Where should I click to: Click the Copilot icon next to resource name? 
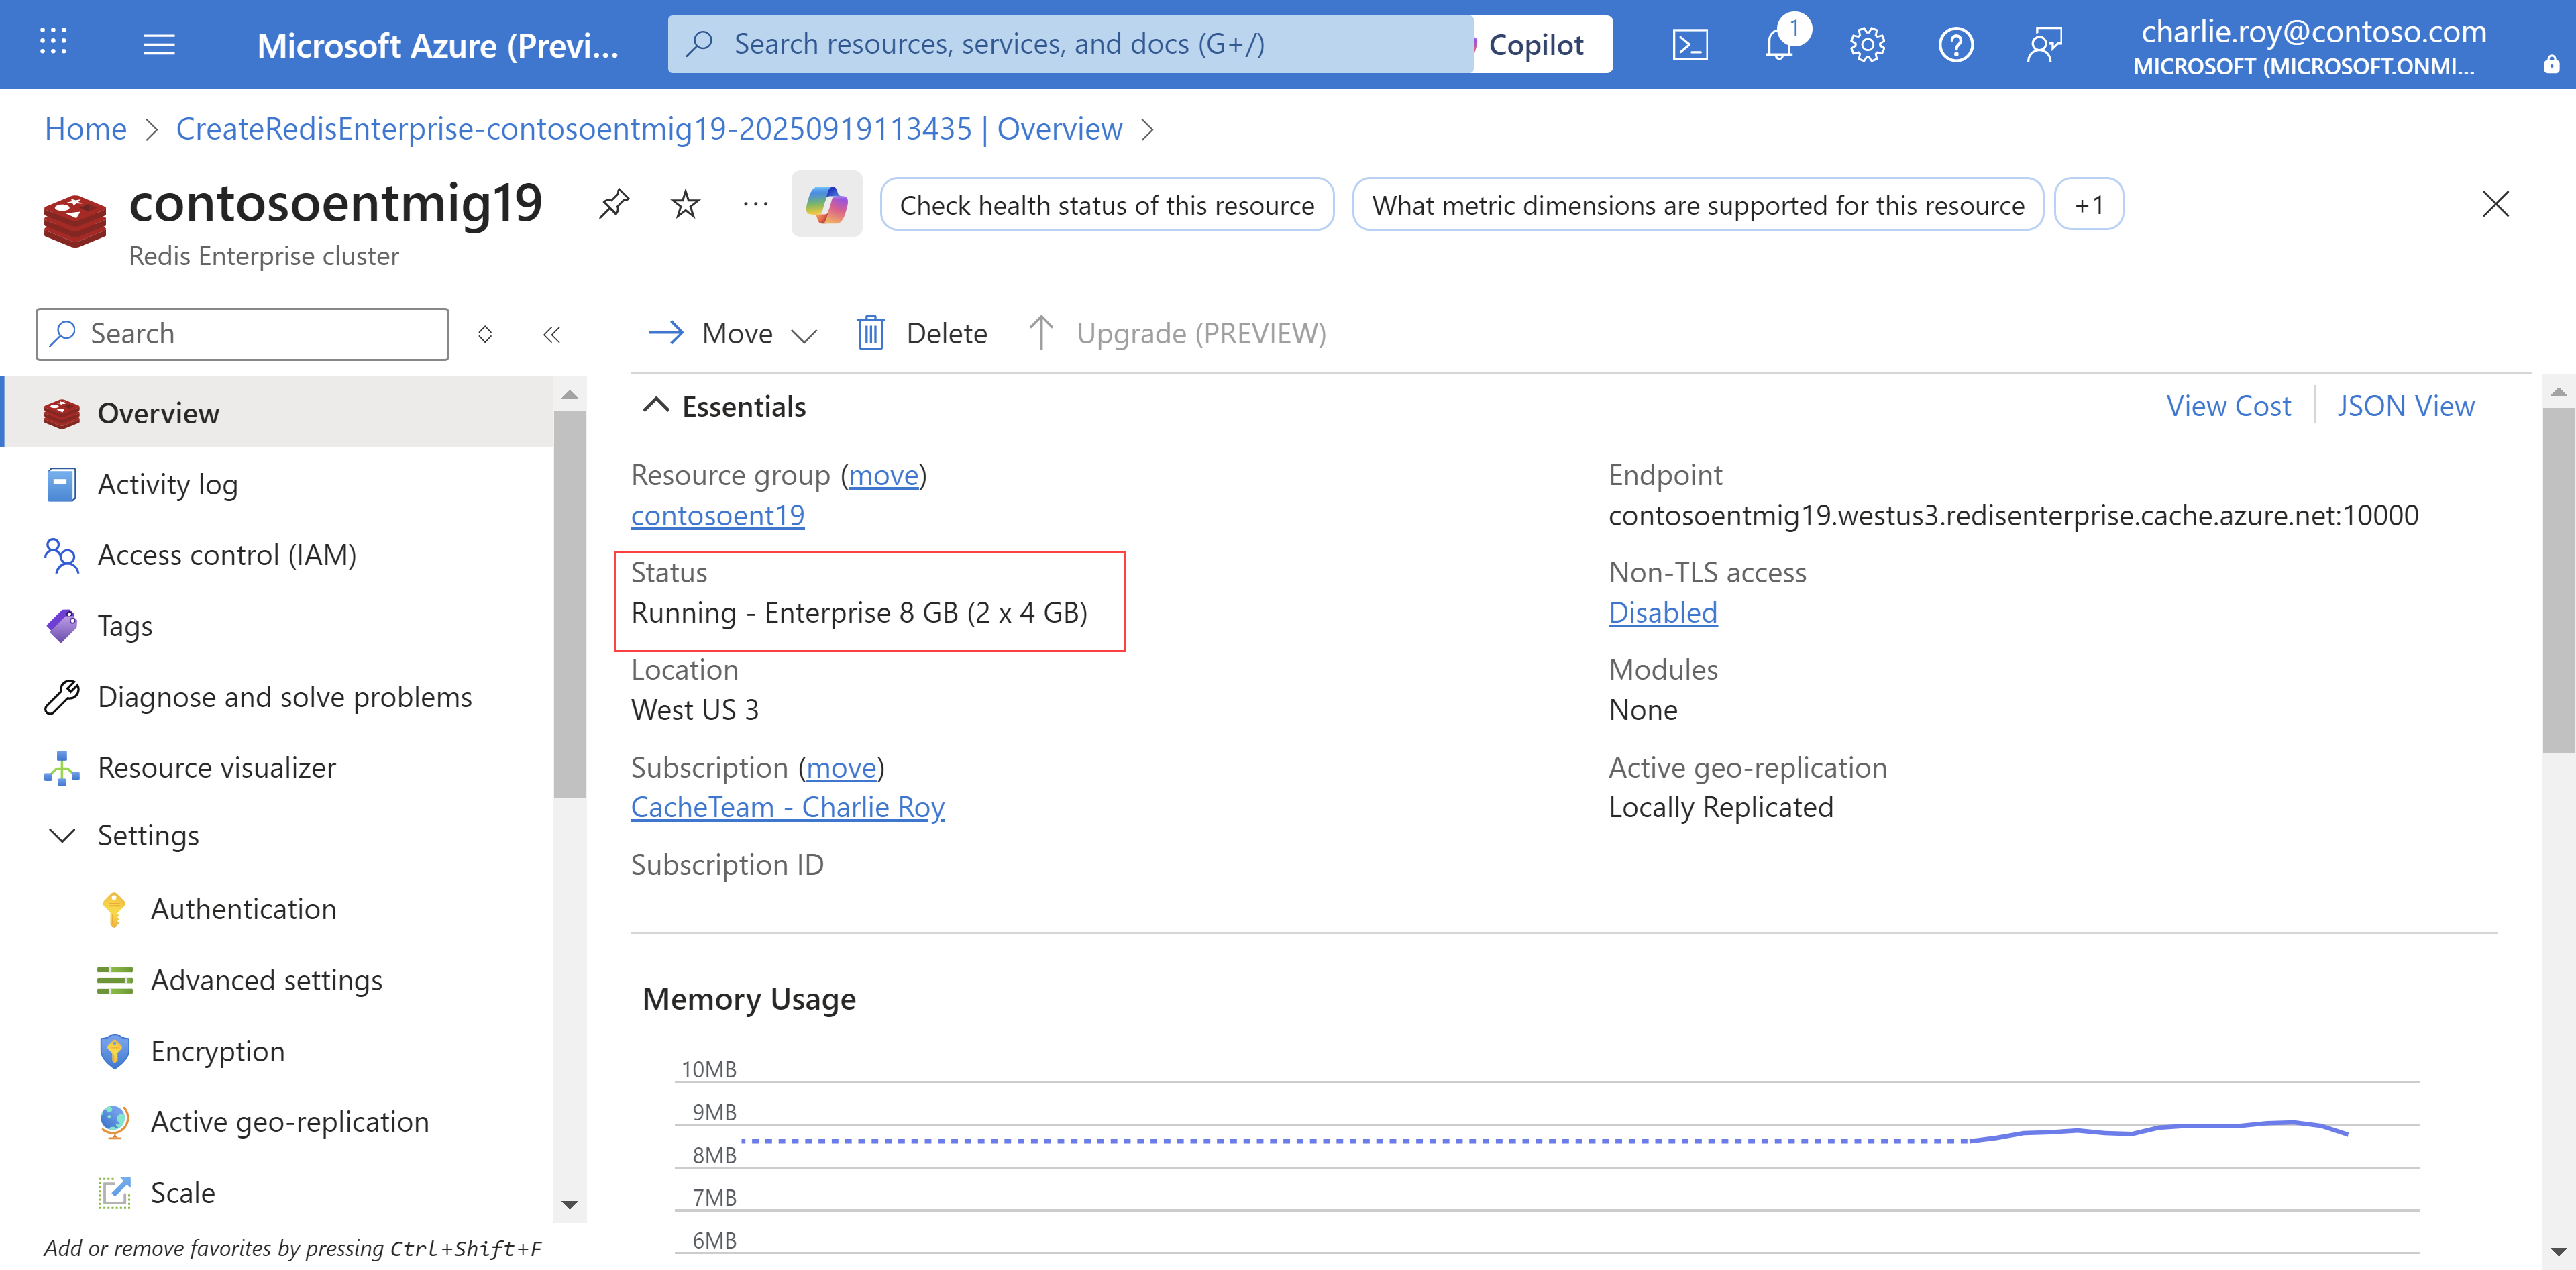826,205
